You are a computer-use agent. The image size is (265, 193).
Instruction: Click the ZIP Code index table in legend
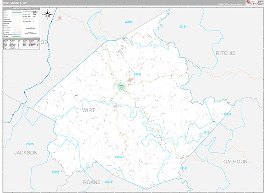click(x=22, y=44)
